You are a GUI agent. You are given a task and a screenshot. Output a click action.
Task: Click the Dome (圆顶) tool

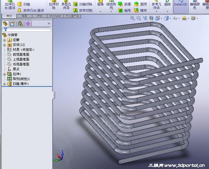pyautogui.click(x=140, y=4)
